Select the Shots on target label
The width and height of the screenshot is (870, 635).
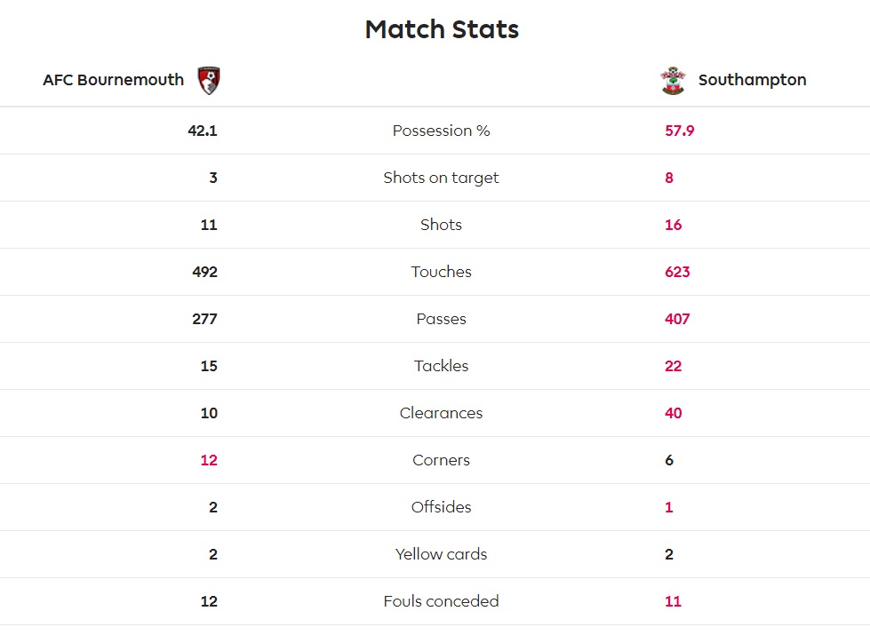click(441, 178)
